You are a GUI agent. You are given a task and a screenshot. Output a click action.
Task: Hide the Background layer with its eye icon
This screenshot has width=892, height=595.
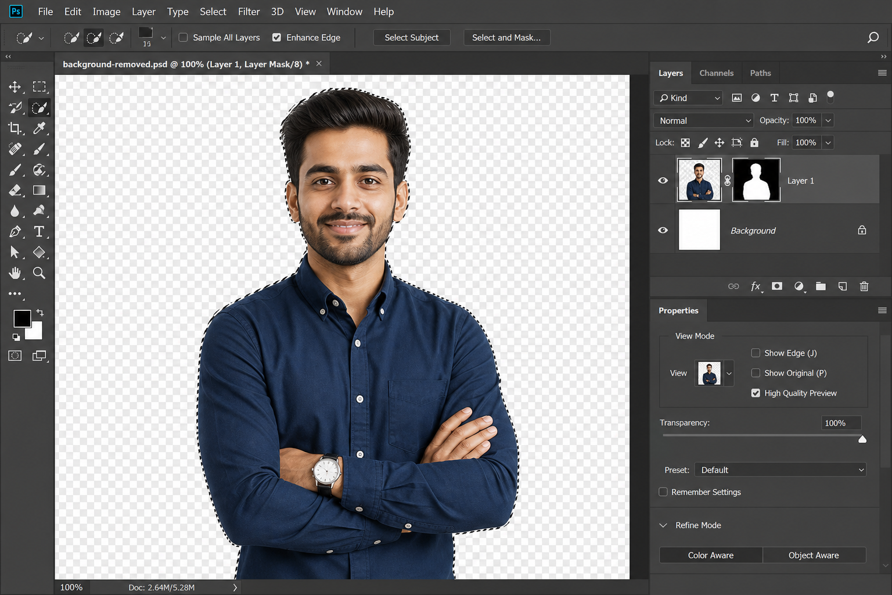[x=663, y=230]
